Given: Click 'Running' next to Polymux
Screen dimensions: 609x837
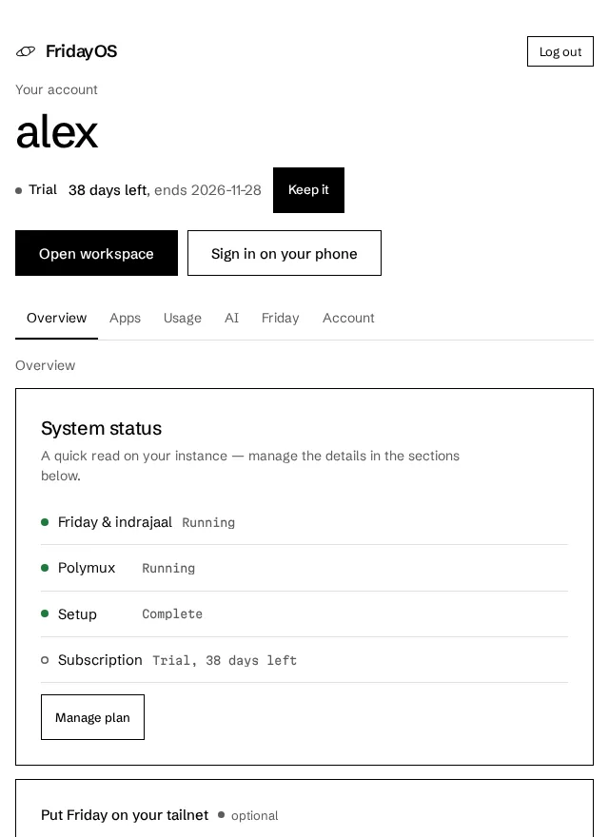Looking at the screenshot, I should (x=168, y=568).
